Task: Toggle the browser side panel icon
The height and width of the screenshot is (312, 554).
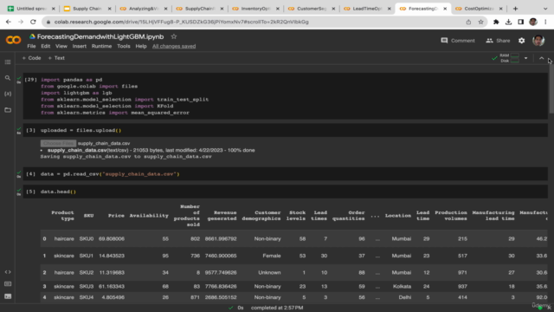Action: (521, 22)
